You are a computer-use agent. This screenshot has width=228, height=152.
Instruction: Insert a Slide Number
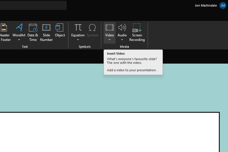tap(46, 33)
